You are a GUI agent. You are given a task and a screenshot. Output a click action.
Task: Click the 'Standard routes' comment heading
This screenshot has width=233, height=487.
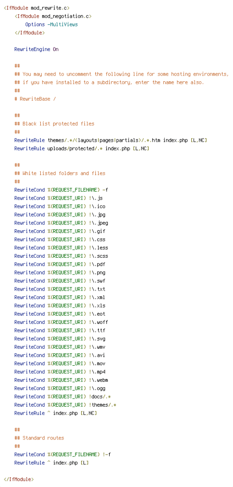click(x=39, y=438)
